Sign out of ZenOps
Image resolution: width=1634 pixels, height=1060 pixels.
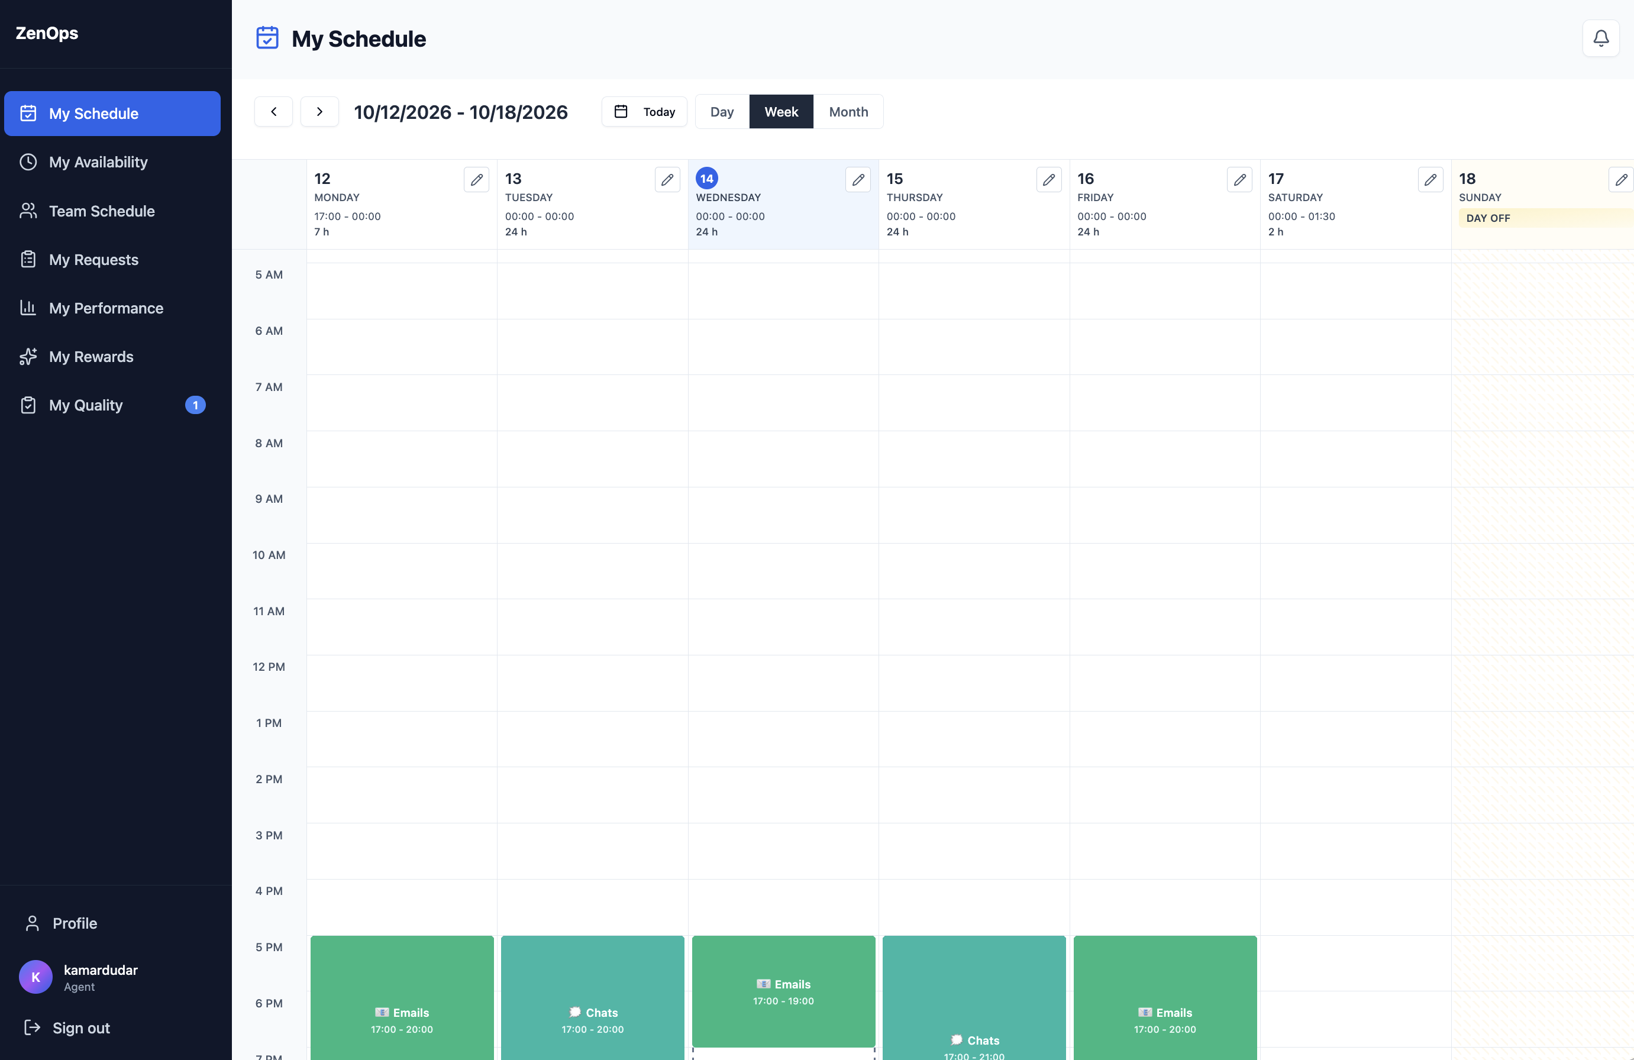112,1027
